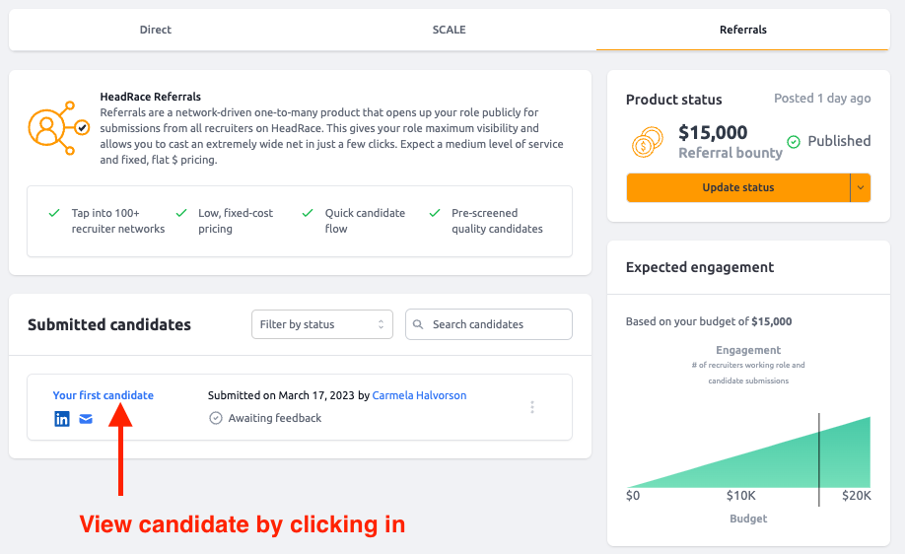
Task: Click the Update status button
Action: pos(738,187)
